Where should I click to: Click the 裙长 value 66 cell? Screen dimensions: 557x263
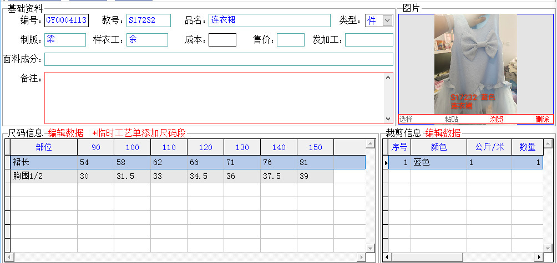(206, 162)
